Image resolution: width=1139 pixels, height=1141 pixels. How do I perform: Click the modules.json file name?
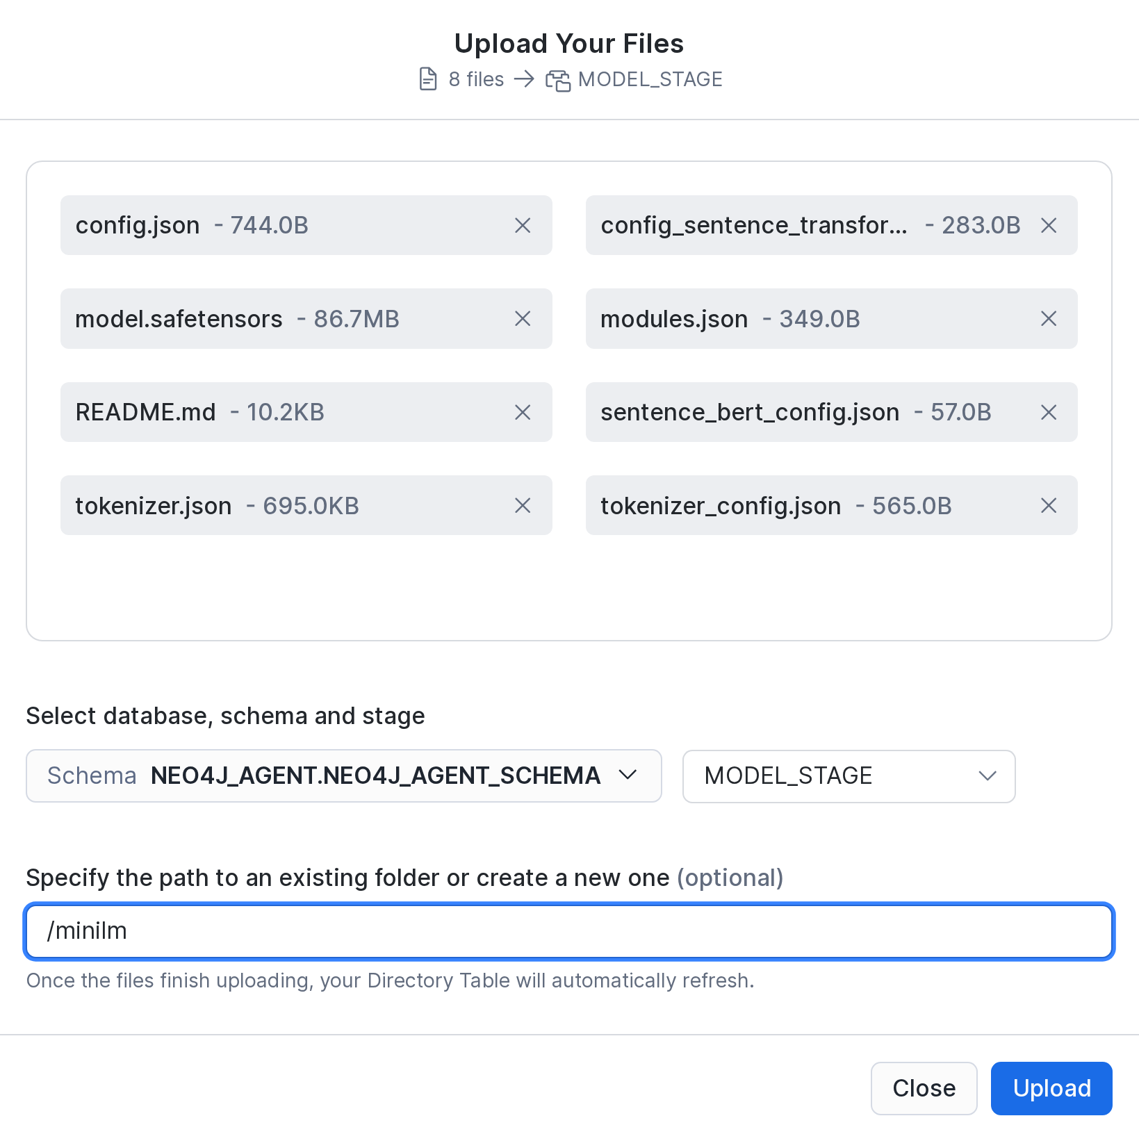[x=674, y=319]
